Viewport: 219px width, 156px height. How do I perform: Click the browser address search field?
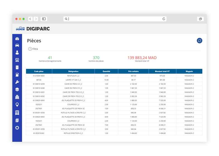[115, 19]
